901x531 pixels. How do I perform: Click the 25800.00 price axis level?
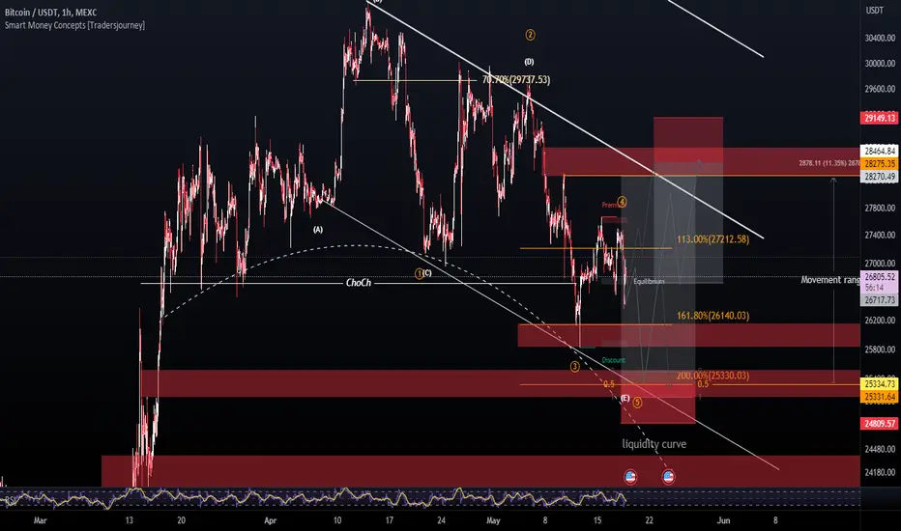tap(880, 349)
